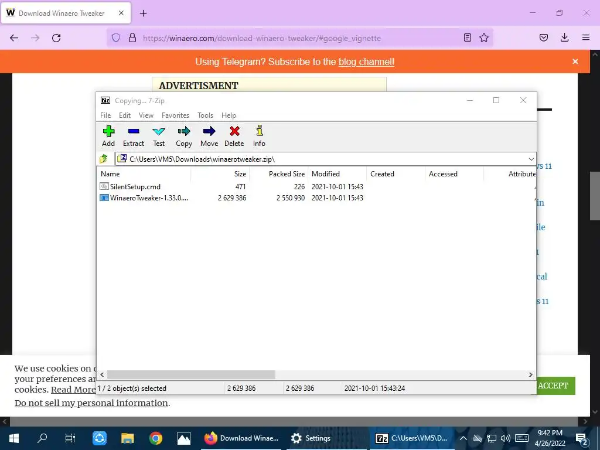Open Windows taskbar search

tap(42, 438)
